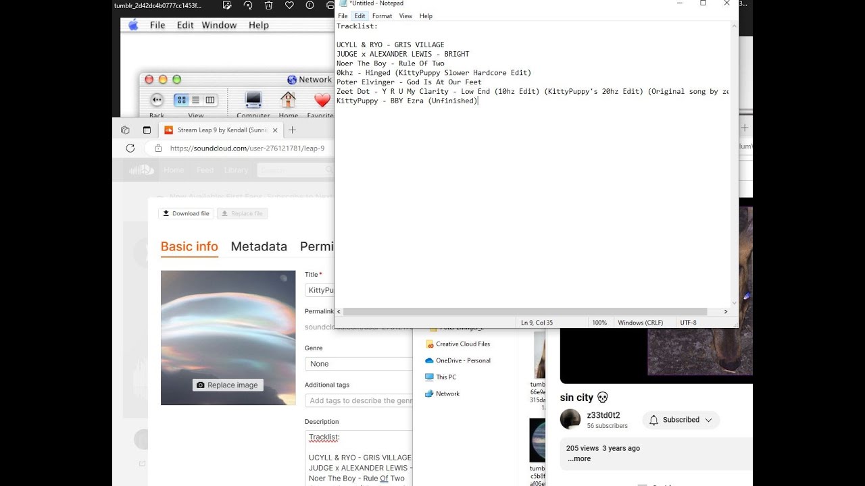This screenshot has width=865, height=486.
Task: Close the Stream Leap 9 browser tab
Action: coord(274,130)
